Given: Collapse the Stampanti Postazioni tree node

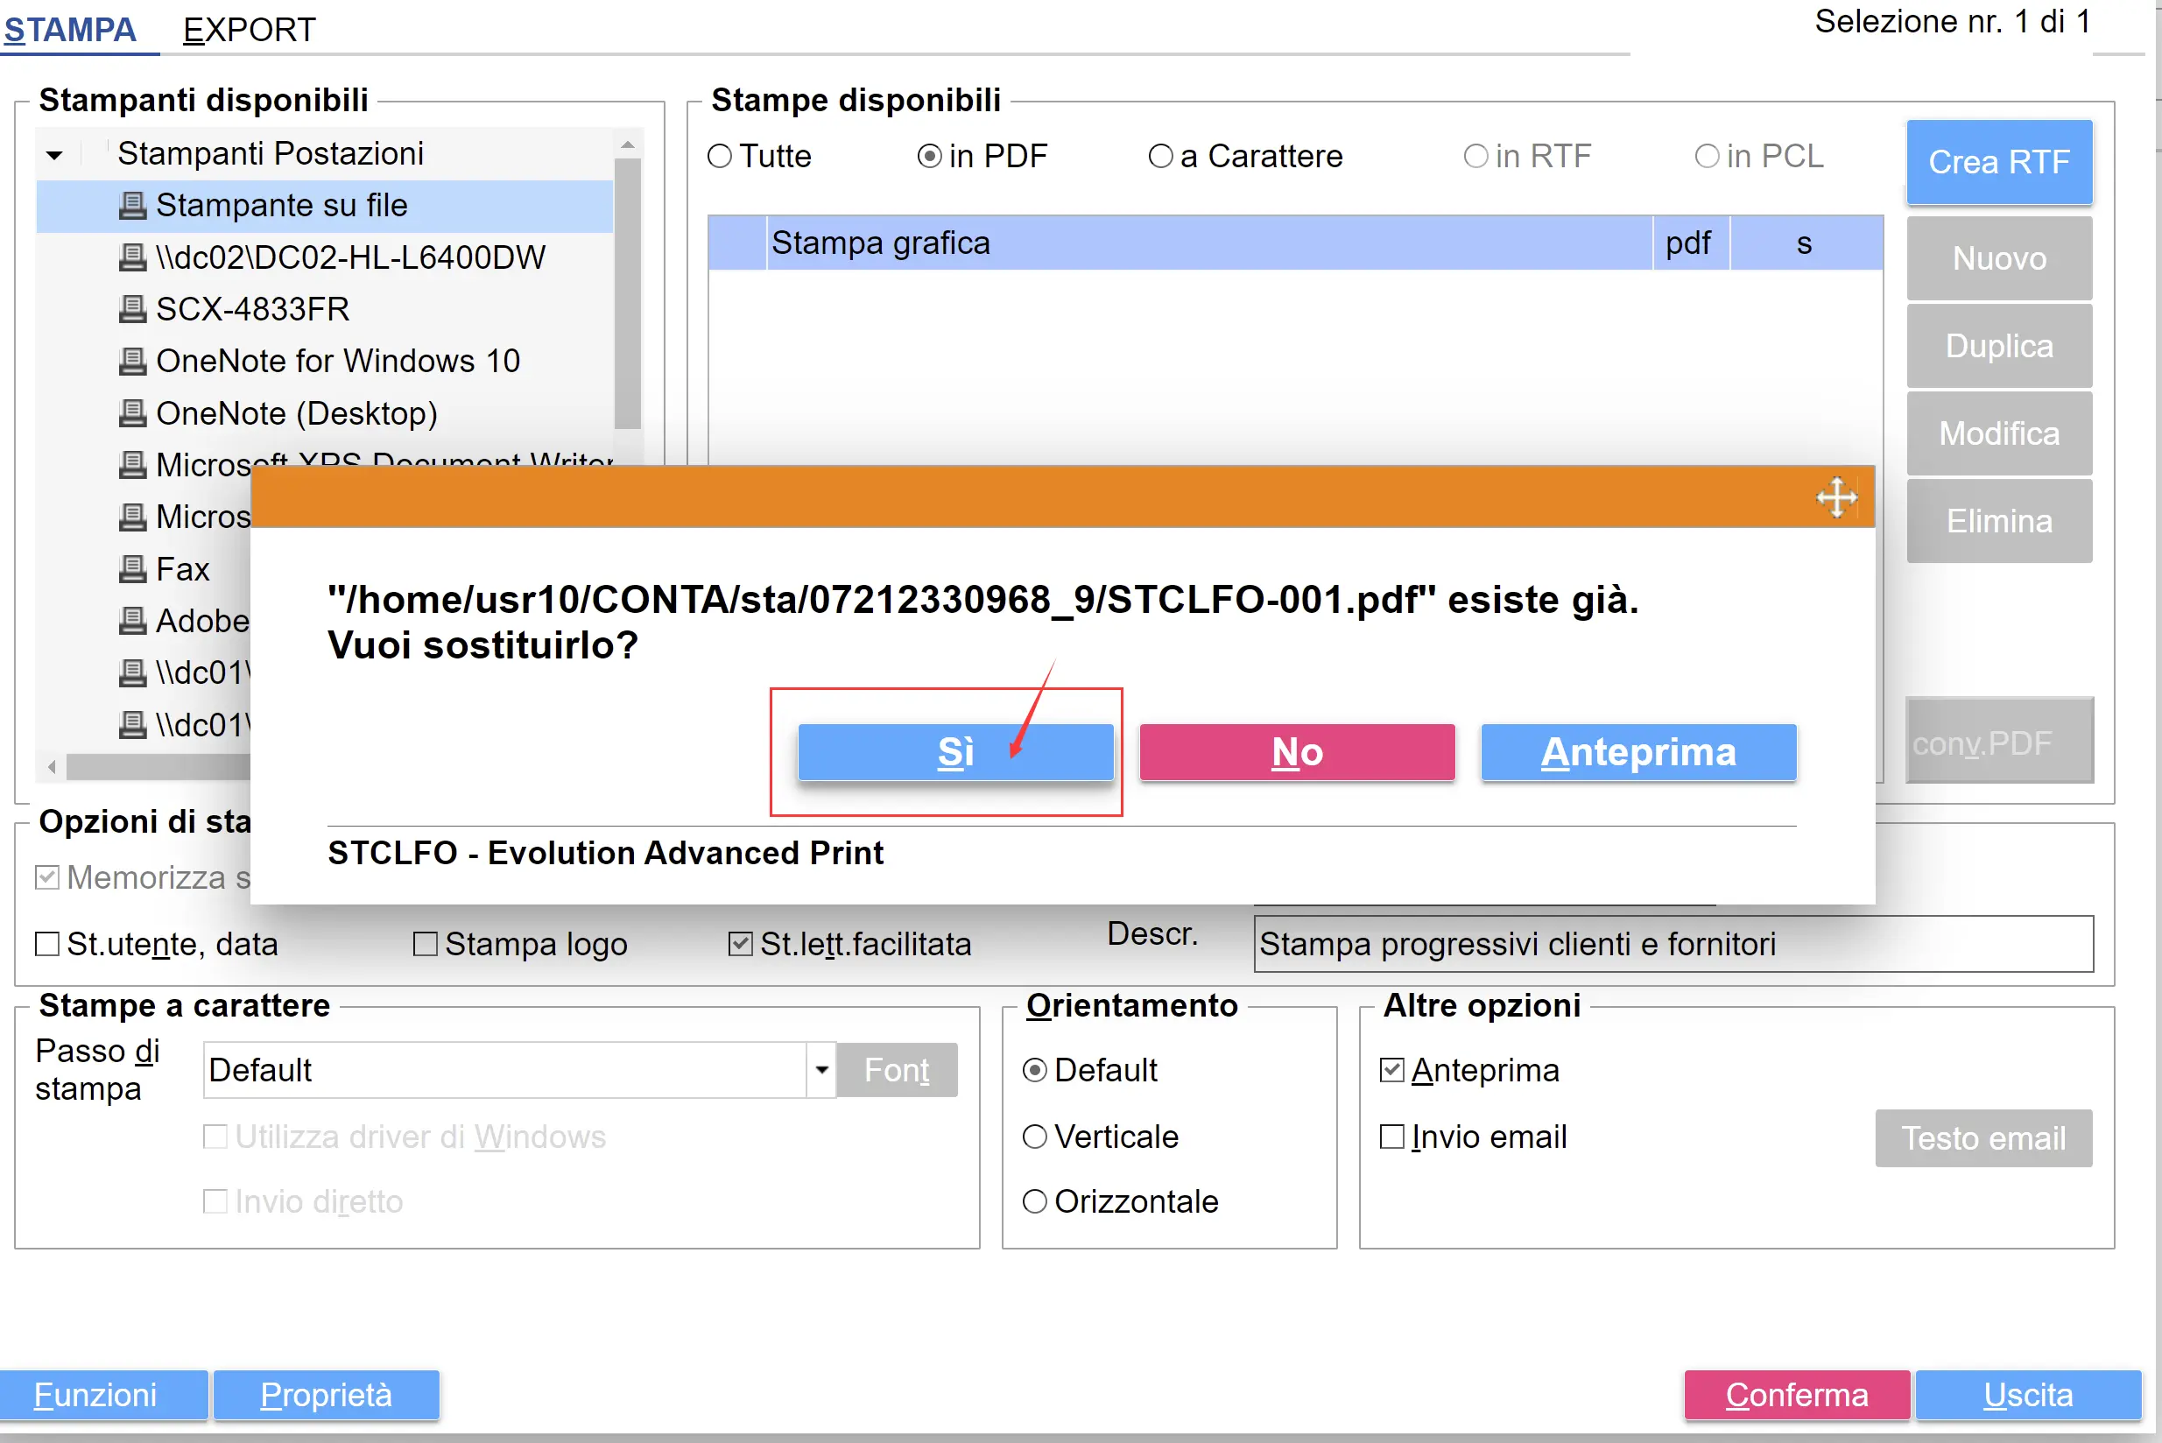Looking at the screenshot, I should [x=55, y=155].
